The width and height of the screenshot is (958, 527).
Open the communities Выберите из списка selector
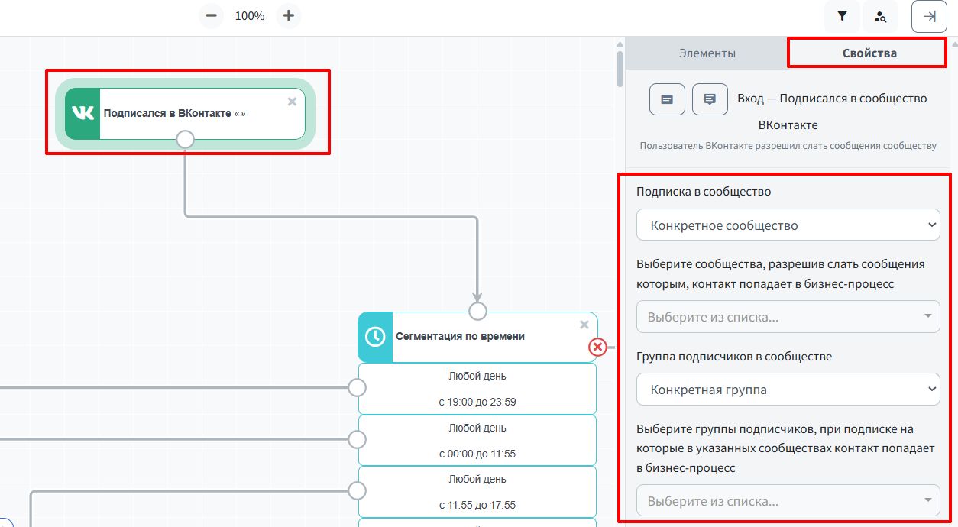point(788,317)
